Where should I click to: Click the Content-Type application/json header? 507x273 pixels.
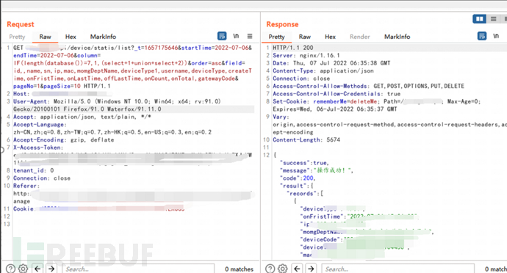click(x=323, y=70)
